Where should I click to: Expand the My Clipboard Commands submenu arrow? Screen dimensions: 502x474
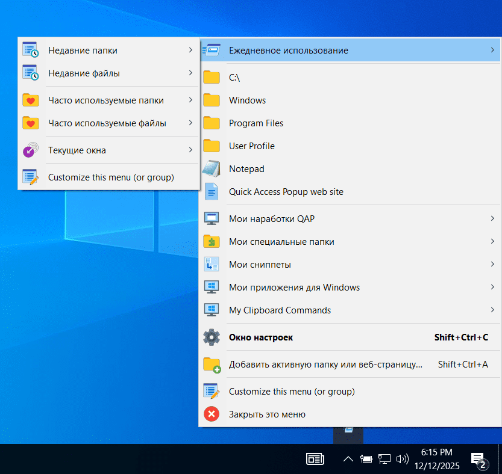click(x=492, y=310)
